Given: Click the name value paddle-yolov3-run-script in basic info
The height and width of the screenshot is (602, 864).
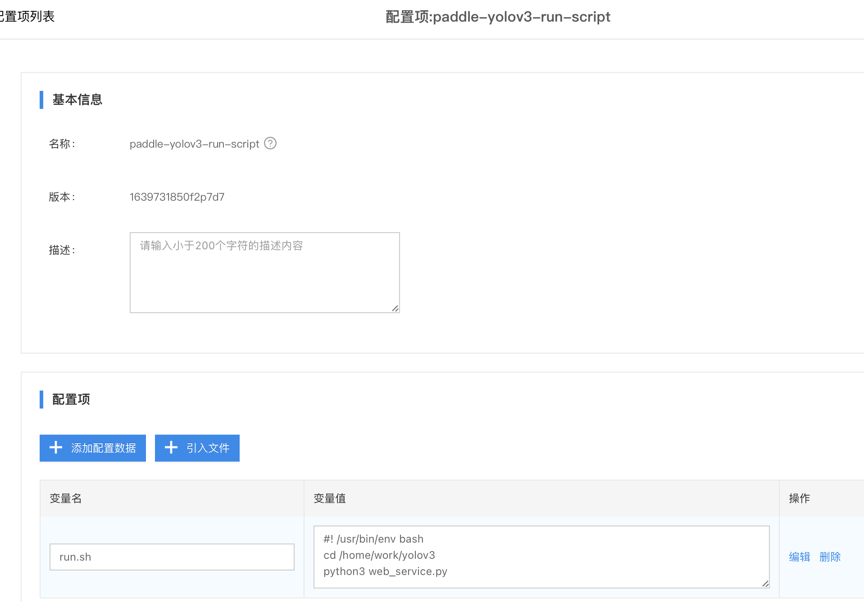Looking at the screenshot, I should [x=195, y=144].
